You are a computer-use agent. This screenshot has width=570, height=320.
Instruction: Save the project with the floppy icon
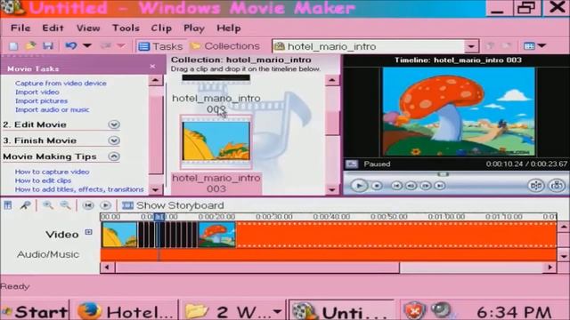pos(48,45)
